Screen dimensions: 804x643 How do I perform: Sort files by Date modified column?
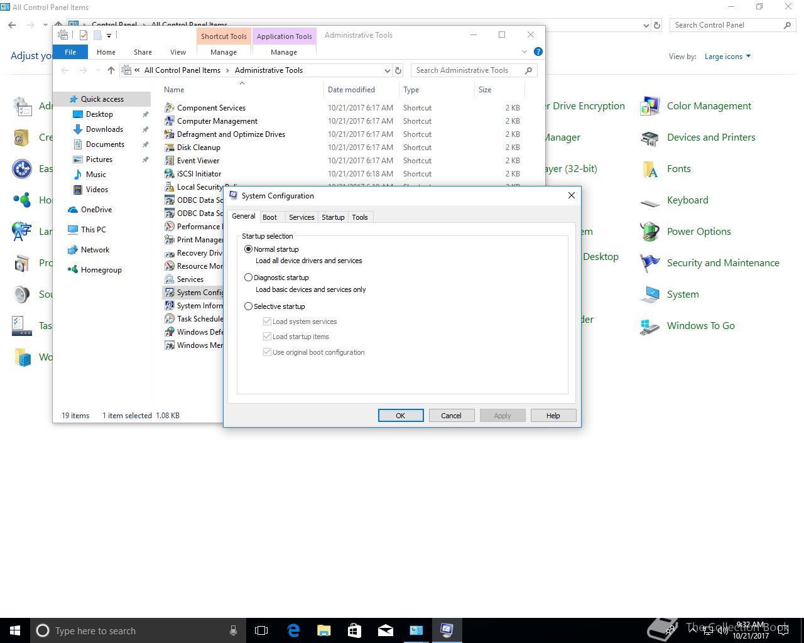[351, 90]
